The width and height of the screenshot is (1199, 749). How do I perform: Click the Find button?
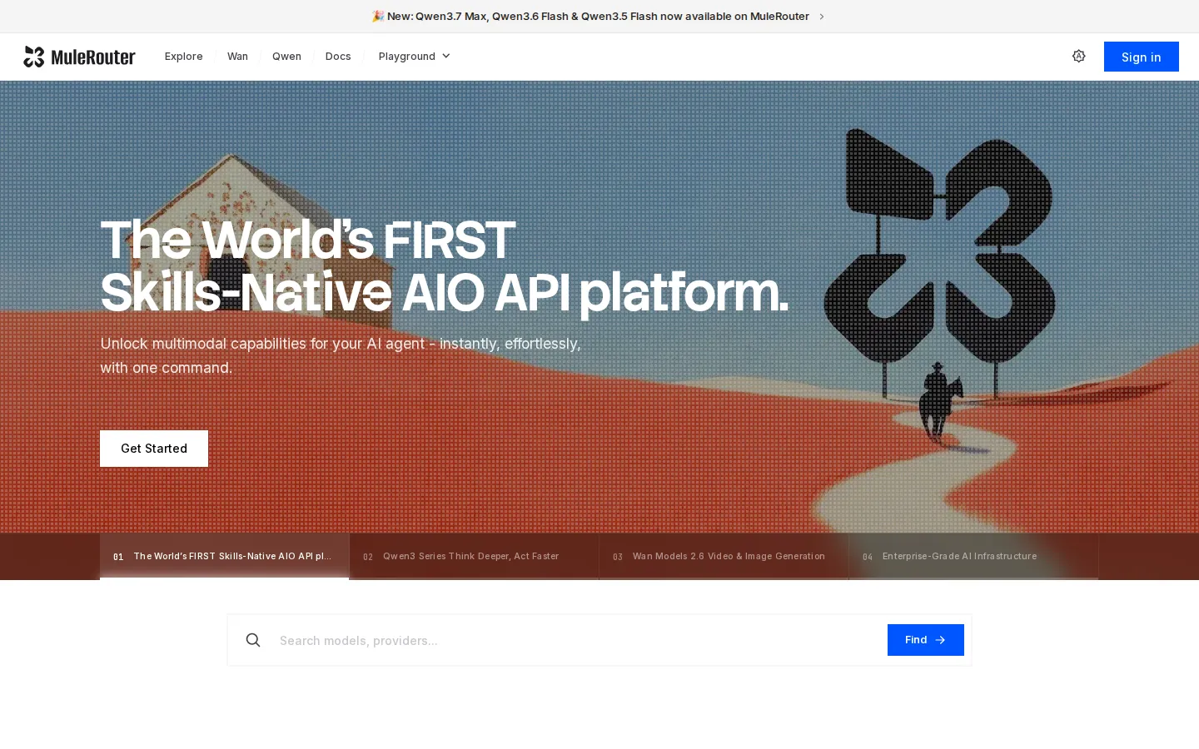pyautogui.click(x=925, y=640)
